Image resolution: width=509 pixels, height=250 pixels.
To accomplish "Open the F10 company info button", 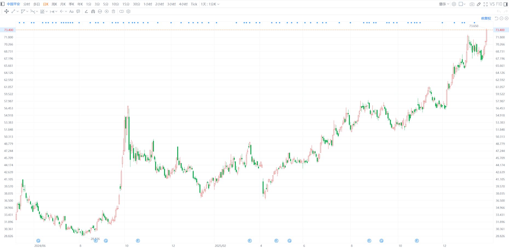I will [499, 4].
